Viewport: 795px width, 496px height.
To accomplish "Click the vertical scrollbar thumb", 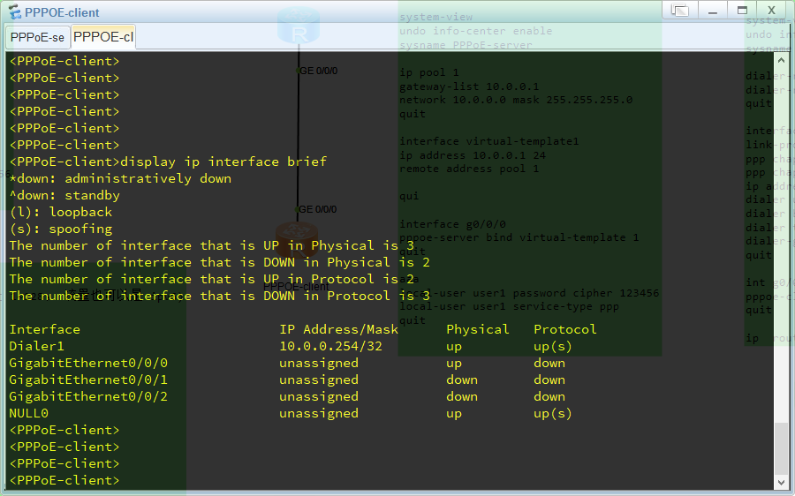I will pos(781,447).
